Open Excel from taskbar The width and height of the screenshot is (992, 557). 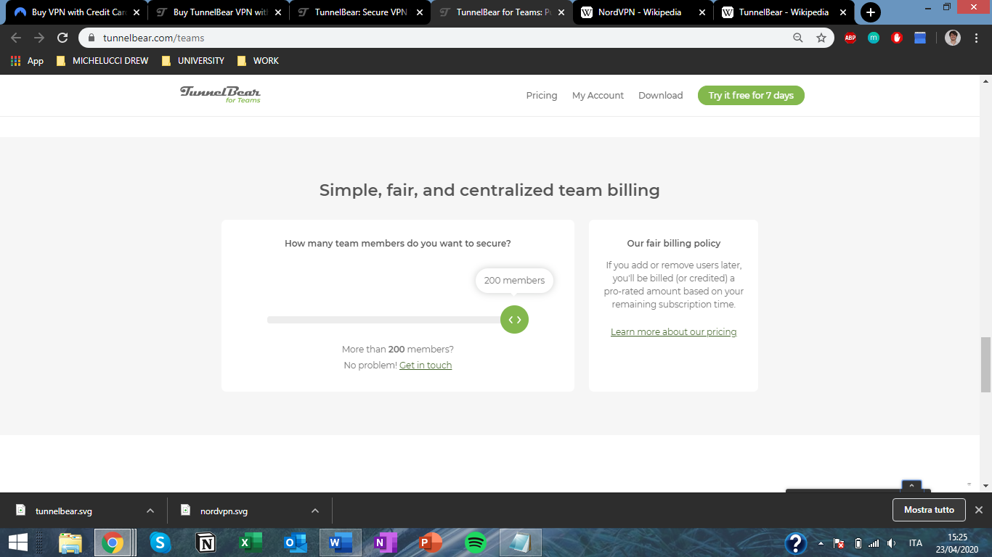(251, 542)
